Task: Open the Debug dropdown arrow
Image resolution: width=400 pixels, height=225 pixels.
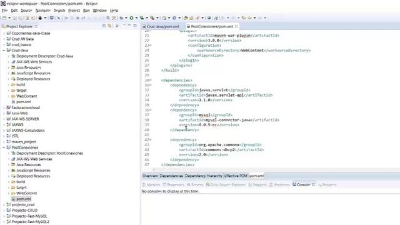Action: (x=126, y=18)
